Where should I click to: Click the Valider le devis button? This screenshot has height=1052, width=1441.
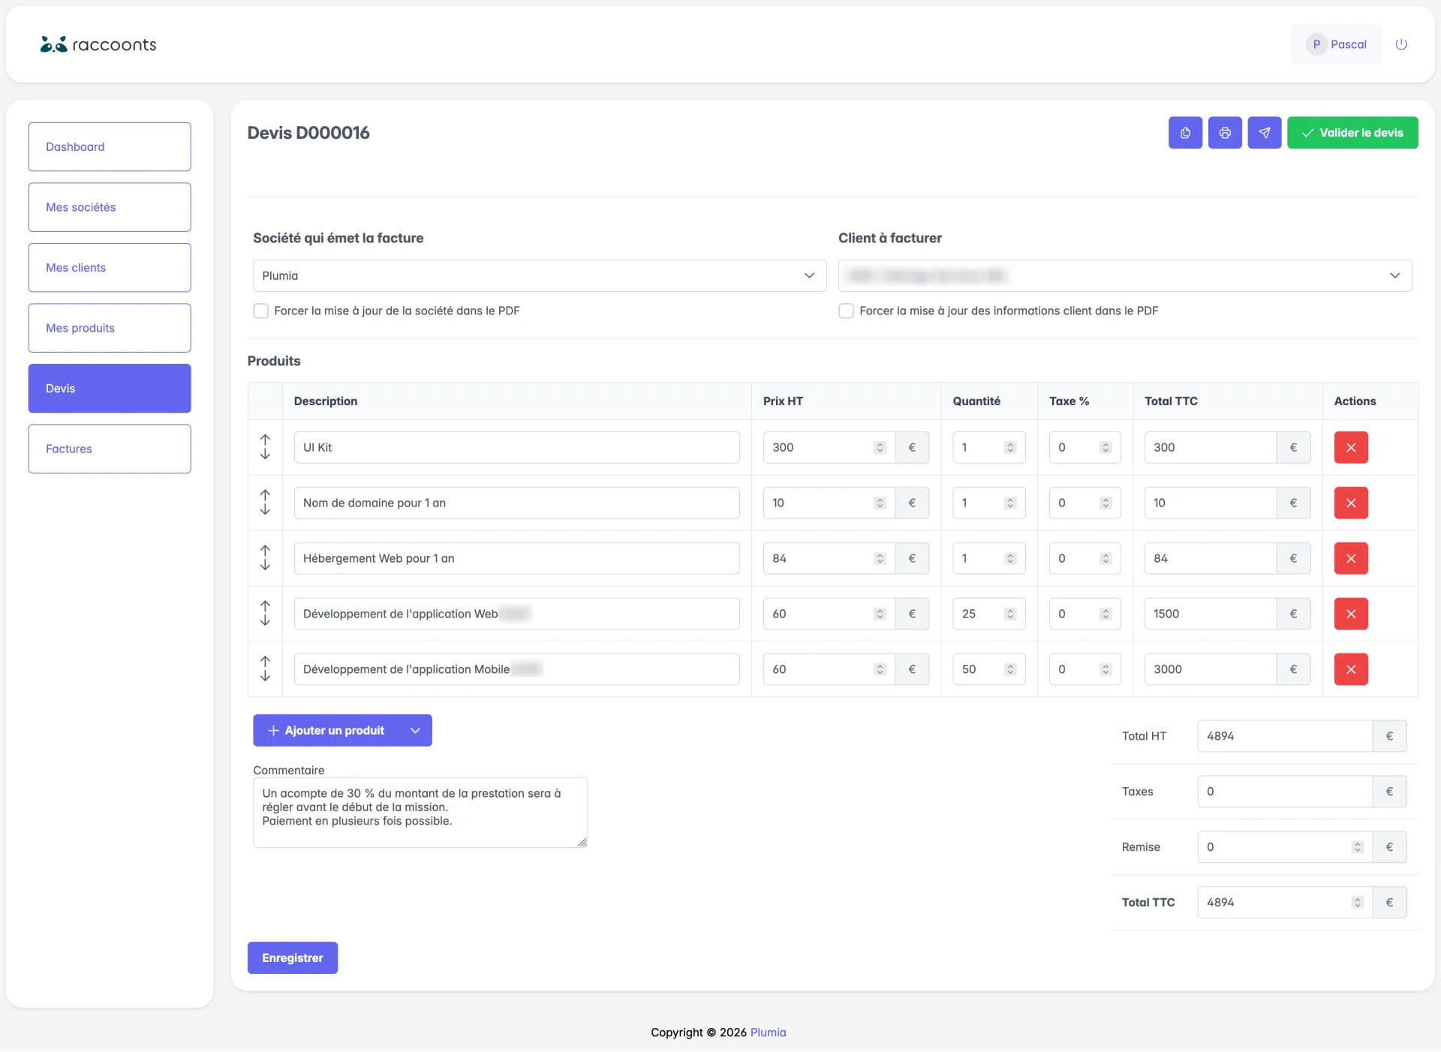[1352, 133]
